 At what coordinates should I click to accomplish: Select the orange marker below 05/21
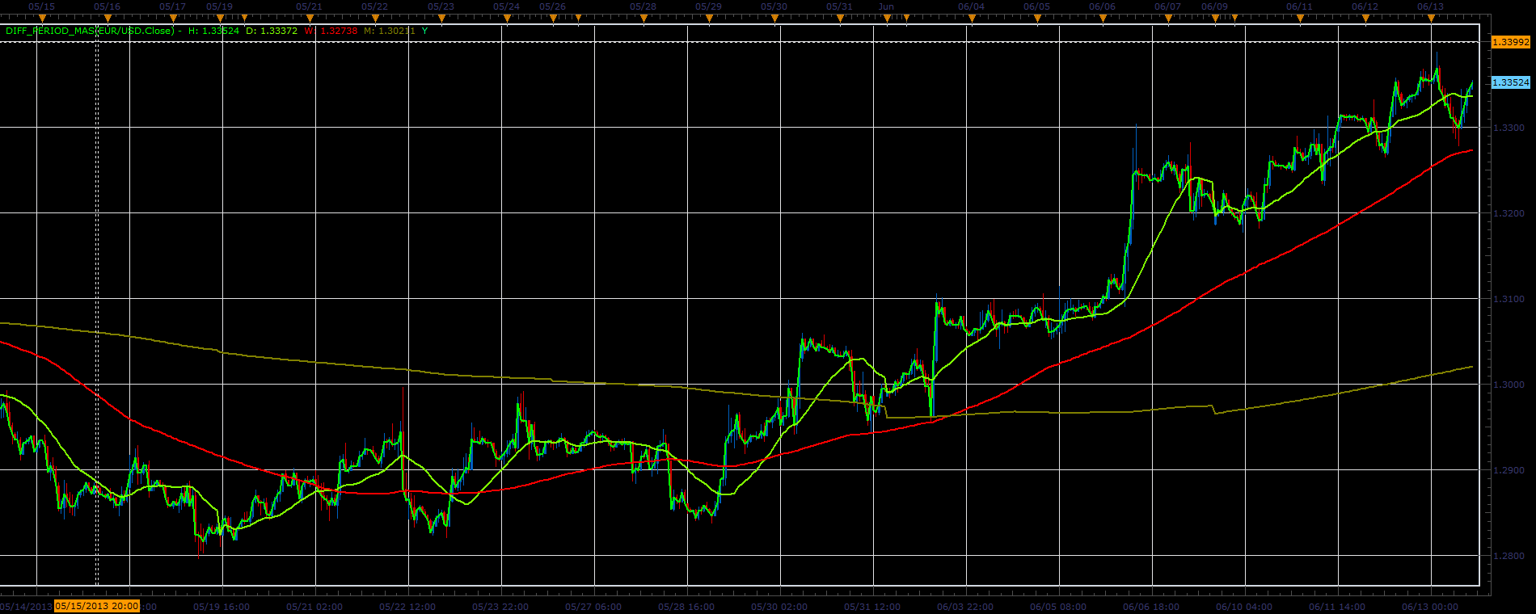coord(309,18)
